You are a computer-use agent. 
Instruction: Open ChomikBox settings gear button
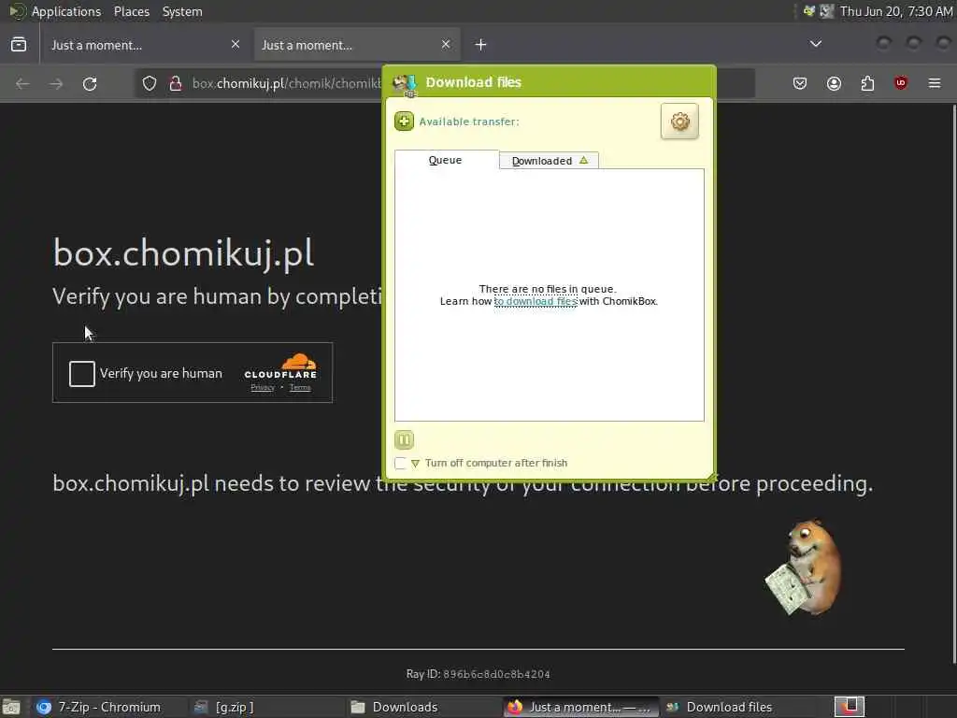point(679,121)
